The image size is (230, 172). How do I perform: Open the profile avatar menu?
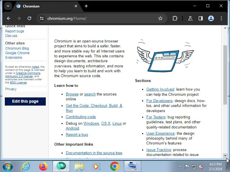211,18
